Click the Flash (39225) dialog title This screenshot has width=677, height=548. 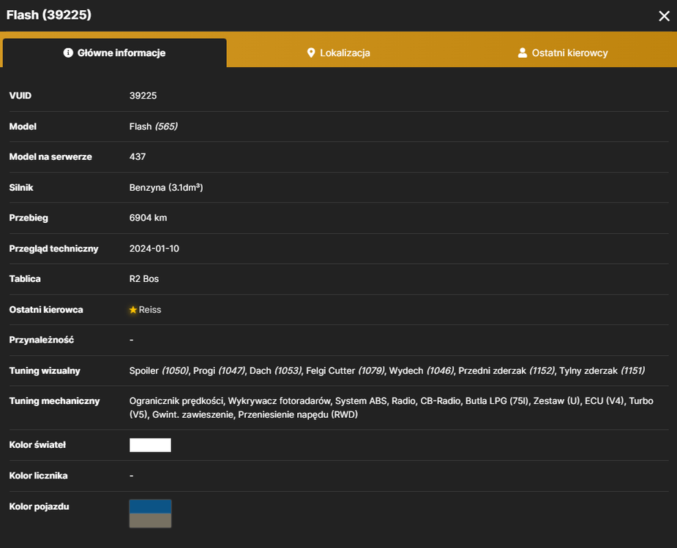pyautogui.click(x=49, y=15)
